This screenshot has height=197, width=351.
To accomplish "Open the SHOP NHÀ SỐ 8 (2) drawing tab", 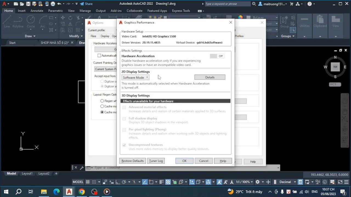I will pyautogui.click(x=55, y=43).
